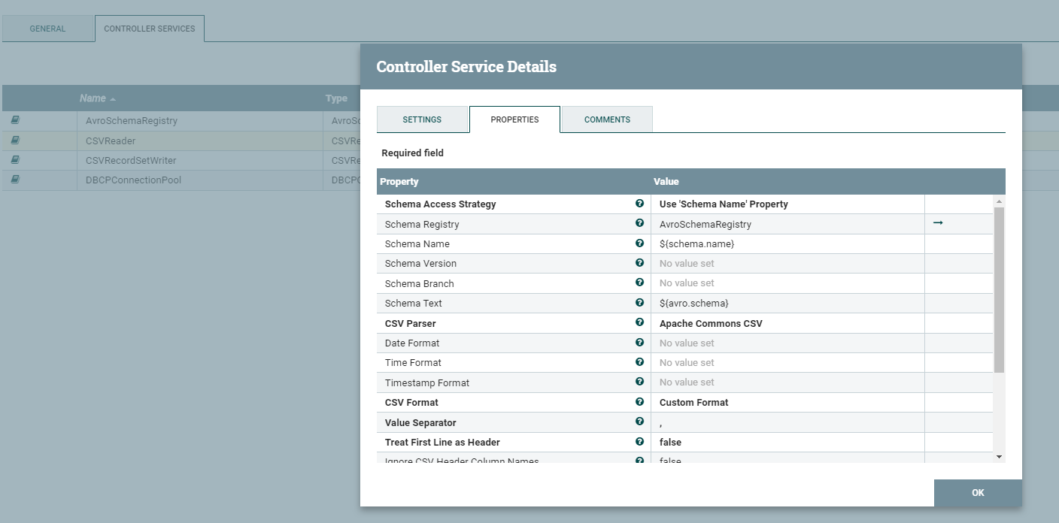Click help icon next to CSV Parser
Image resolution: width=1059 pixels, height=523 pixels.
(x=639, y=322)
